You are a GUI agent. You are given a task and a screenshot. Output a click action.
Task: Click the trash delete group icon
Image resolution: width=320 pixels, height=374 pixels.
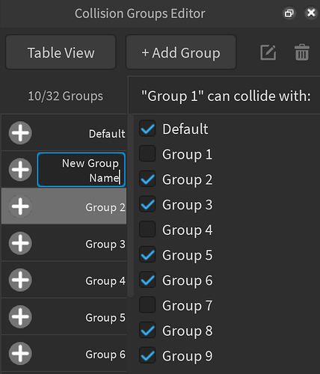(302, 52)
